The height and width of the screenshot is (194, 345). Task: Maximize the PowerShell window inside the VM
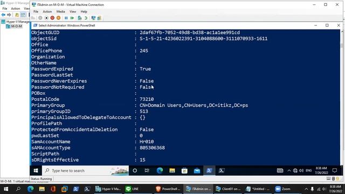coord(327,25)
